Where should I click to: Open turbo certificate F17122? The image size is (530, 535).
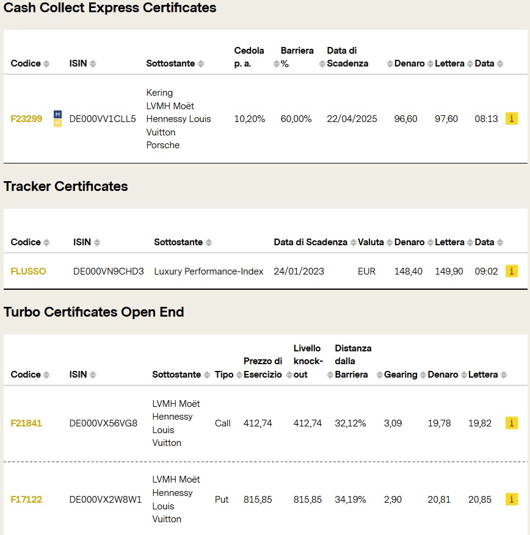26,500
